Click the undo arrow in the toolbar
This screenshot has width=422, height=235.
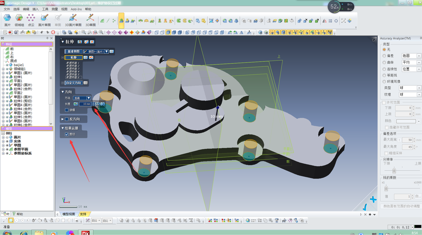pos(42,32)
